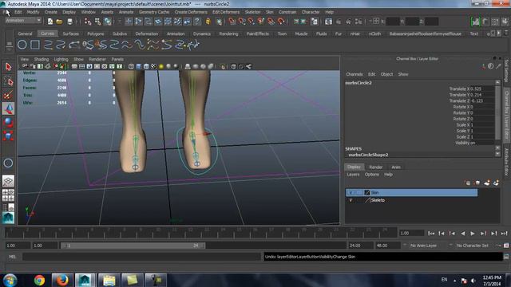Open the No Anim Layer dropdown
Viewport: 511px width, 287px height.
[423, 246]
